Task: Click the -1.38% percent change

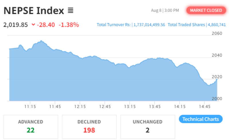Action: (x=69, y=25)
